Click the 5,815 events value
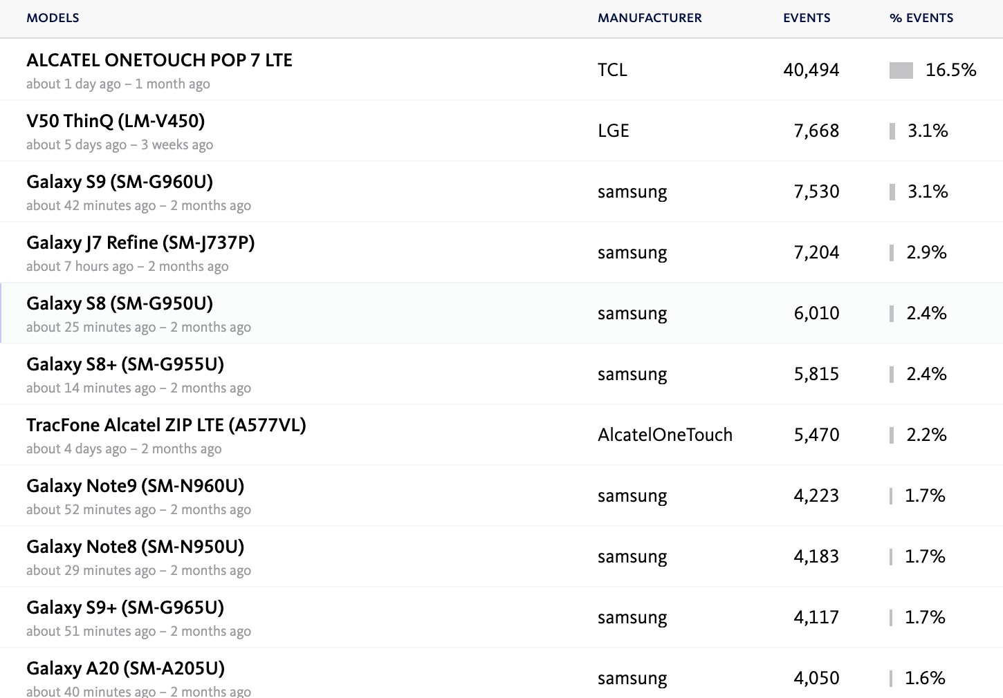 pyautogui.click(x=816, y=374)
